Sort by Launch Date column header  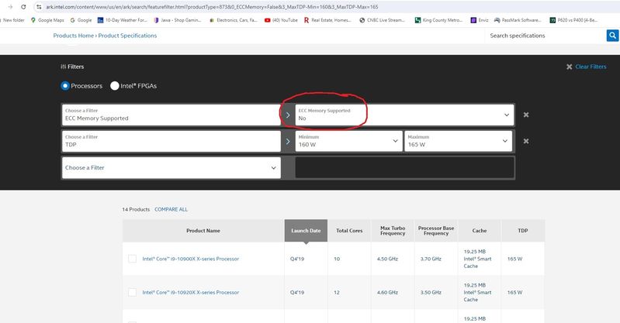[x=306, y=231]
